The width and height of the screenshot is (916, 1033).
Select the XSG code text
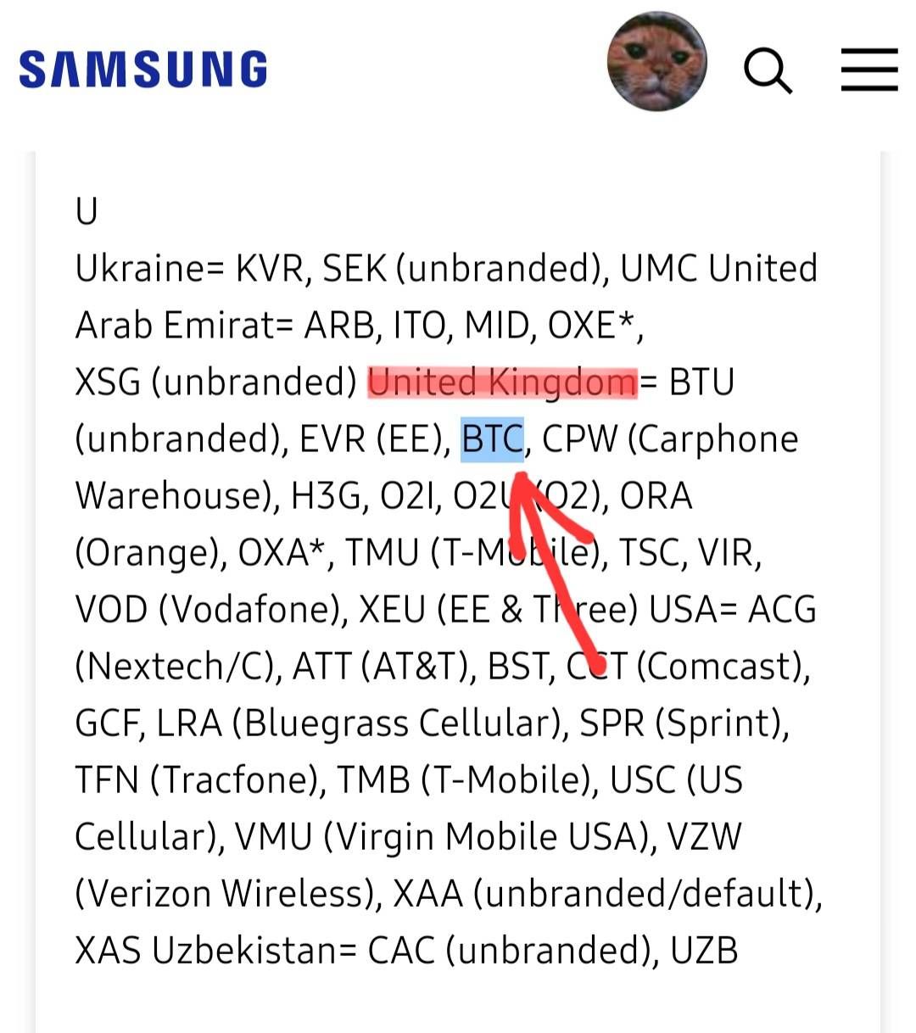click(108, 382)
